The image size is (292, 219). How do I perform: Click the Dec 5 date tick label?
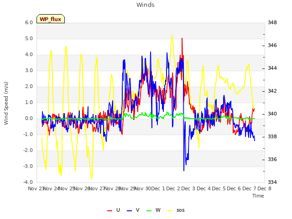(219, 188)
